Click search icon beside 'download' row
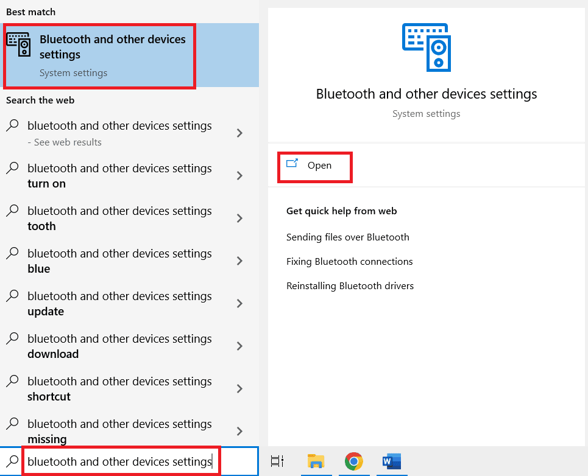This screenshot has width=588, height=476. point(12,338)
